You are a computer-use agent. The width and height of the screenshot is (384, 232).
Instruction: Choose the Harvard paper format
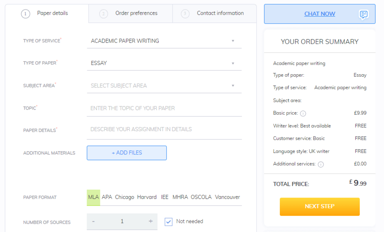pos(147,197)
